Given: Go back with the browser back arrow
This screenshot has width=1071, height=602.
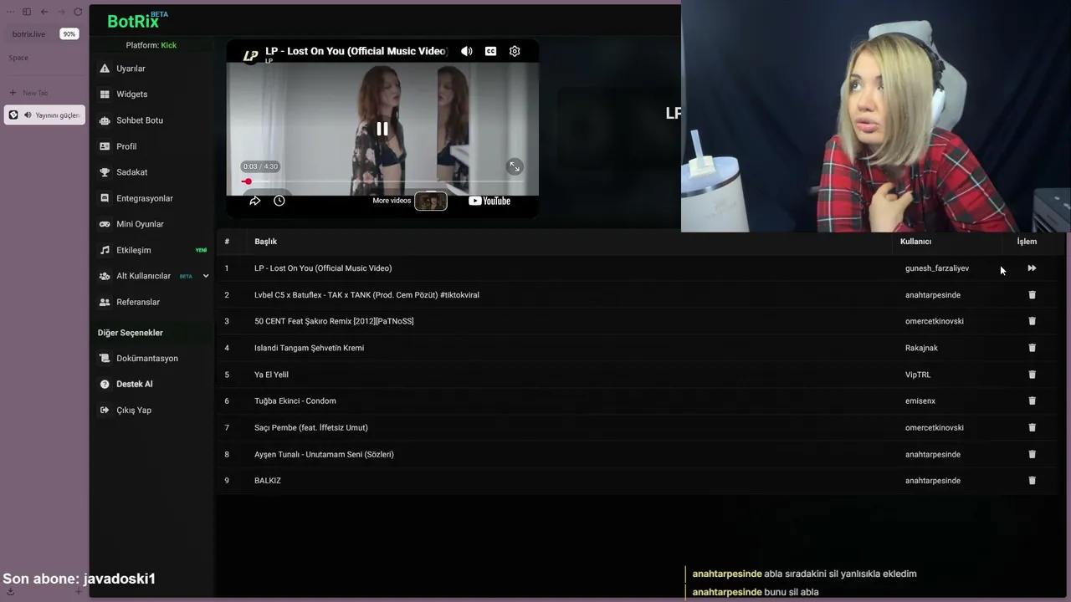Looking at the screenshot, I should pos(44,12).
